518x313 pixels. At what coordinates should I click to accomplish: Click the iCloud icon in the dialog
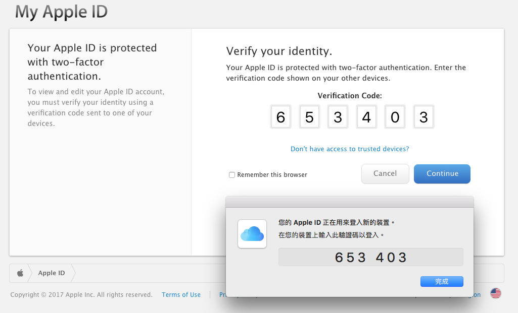(252, 234)
